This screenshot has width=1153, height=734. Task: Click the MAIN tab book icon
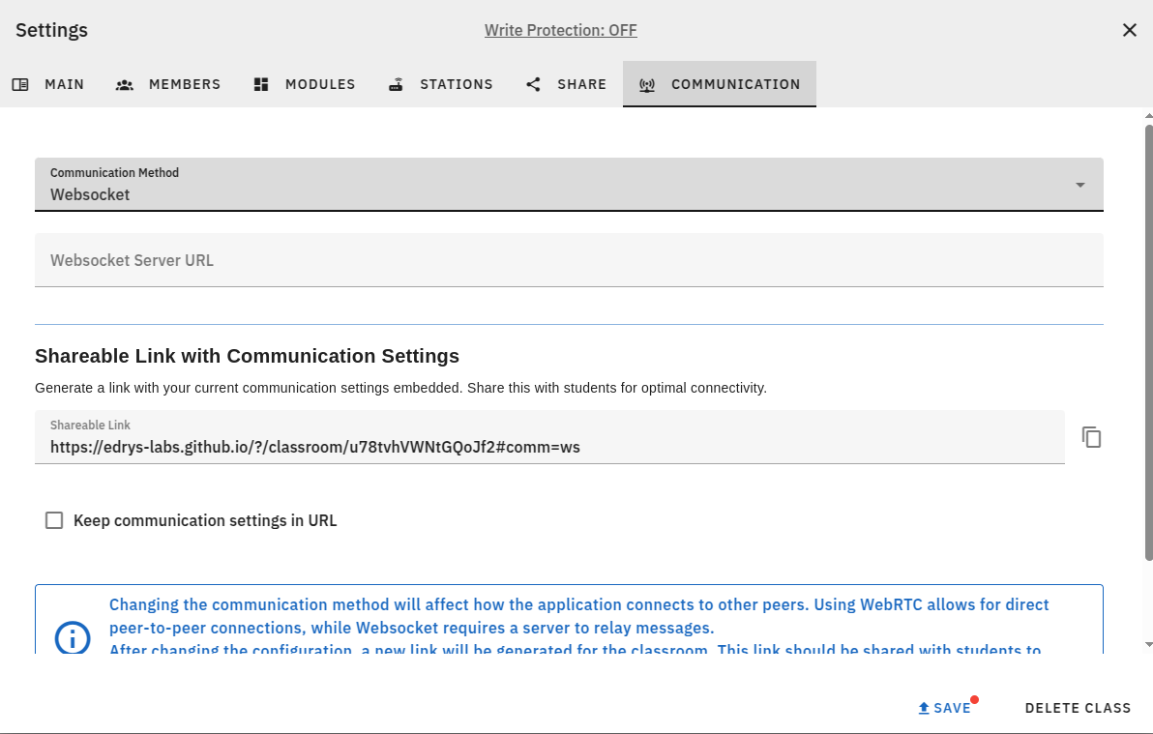coord(20,84)
